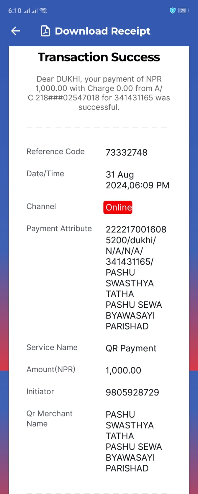This screenshot has height=494, width=198.
Task: Click the PDF download receipt icon
Action: point(45,31)
